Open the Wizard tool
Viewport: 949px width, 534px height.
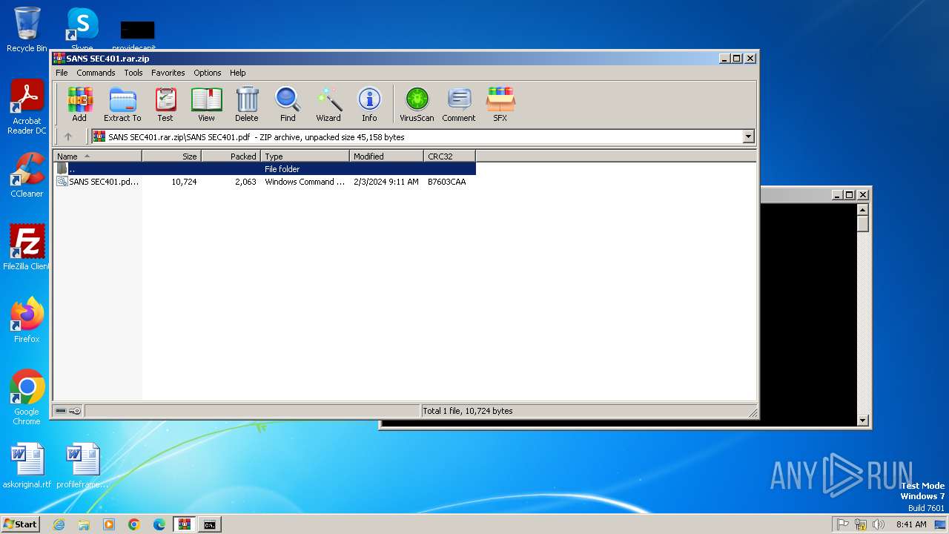[328, 104]
